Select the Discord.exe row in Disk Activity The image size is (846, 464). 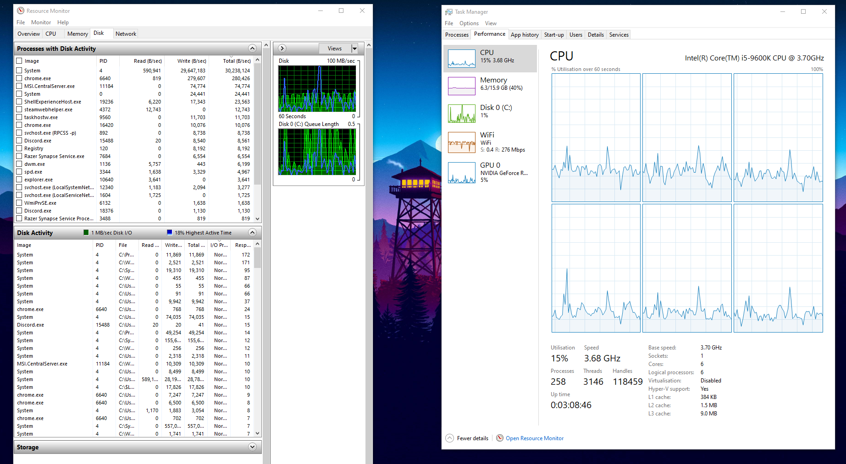134,325
